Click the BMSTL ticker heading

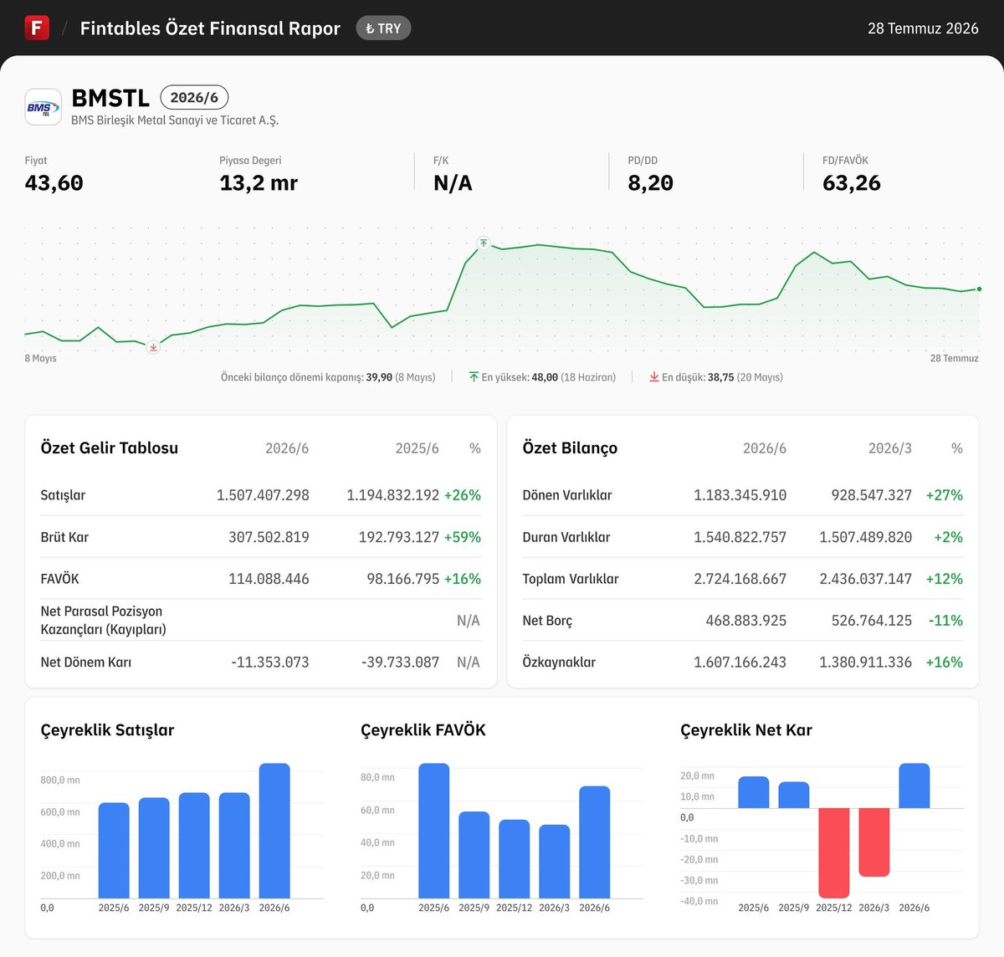pos(110,98)
